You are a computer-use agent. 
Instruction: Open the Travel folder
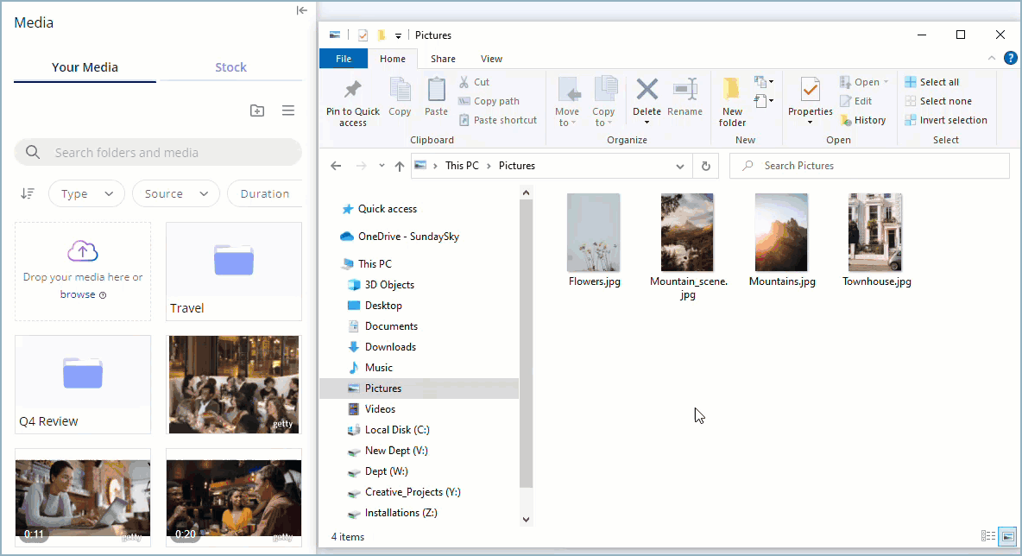[x=234, y=271]
